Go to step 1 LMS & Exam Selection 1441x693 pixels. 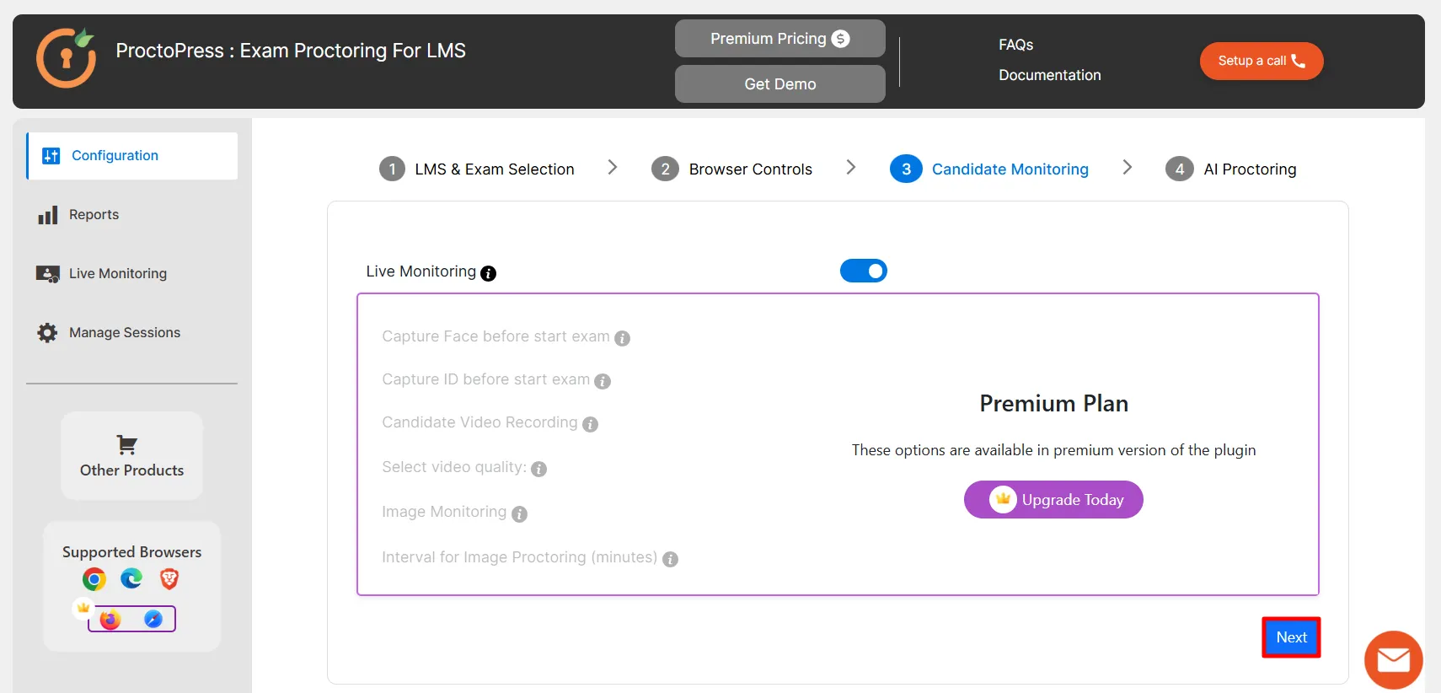[x=477, y=169]
